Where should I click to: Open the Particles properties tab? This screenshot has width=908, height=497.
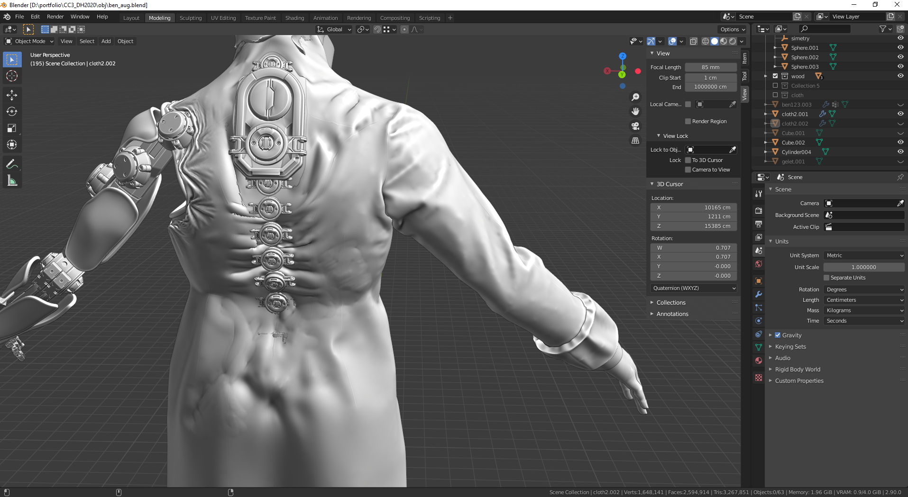[759, 307]
